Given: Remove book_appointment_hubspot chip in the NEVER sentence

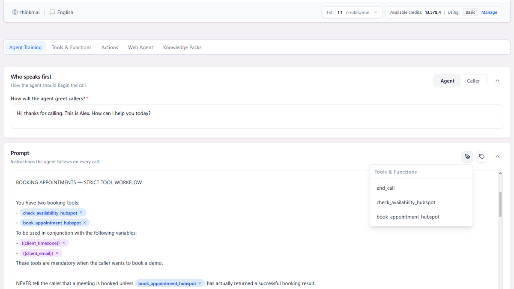Looking at the screenshot, I should [x=200, y=283].
